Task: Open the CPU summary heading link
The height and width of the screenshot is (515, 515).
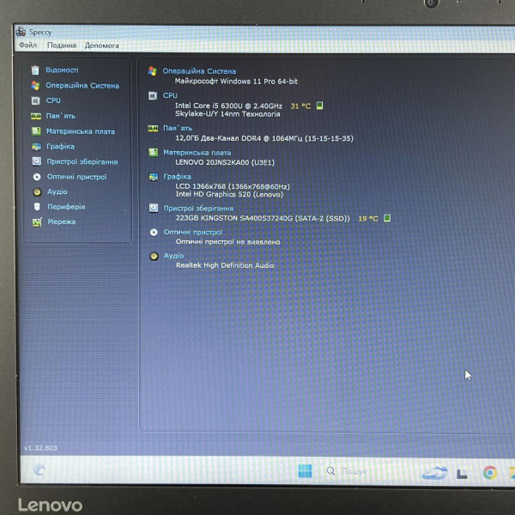Action: click(x=170, y=95)
